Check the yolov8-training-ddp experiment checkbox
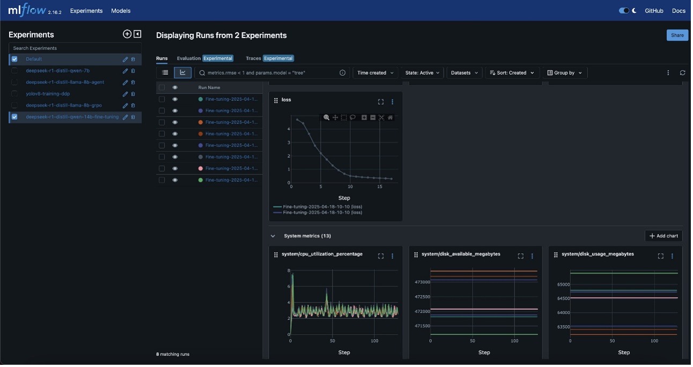The height and width of the screenshot is (367, 693). pyautogui.click(x=14, y=94)
